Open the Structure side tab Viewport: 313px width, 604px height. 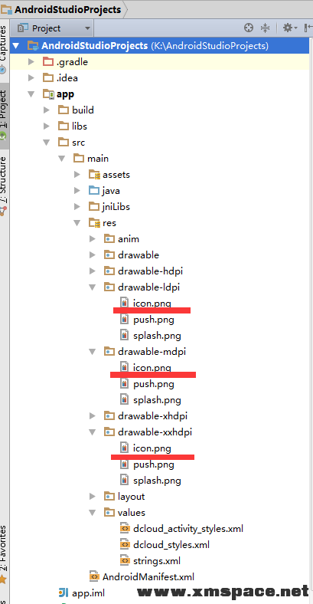[x=5, y=185]
